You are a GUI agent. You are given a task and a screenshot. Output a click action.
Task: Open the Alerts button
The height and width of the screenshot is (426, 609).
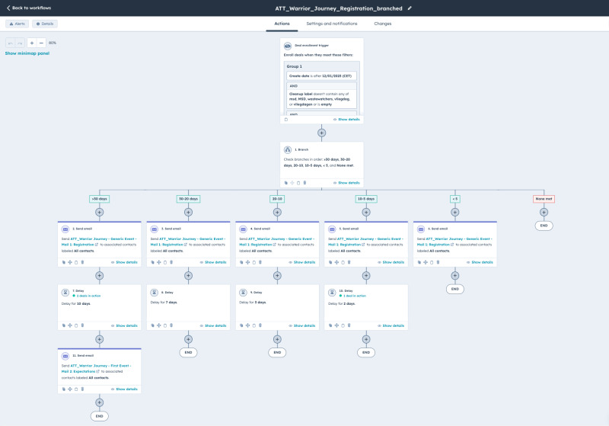[x=17, y=24]
